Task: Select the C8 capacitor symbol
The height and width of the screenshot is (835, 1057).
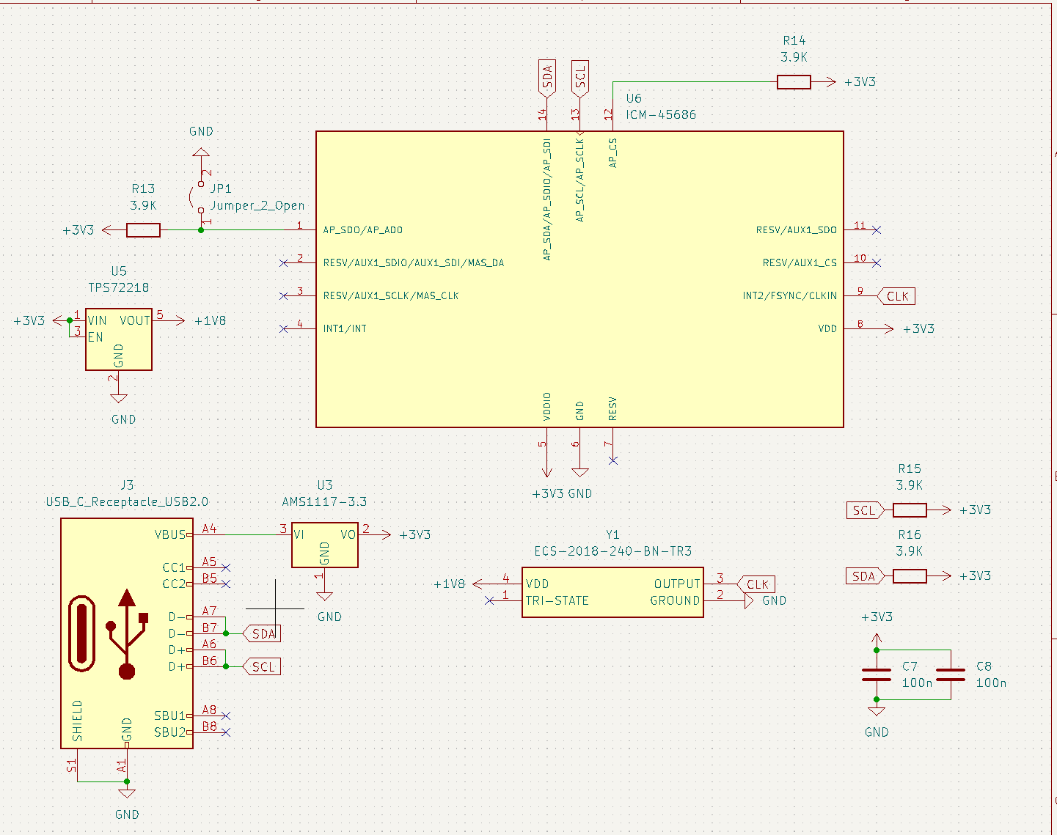Action: coord(951,675)
